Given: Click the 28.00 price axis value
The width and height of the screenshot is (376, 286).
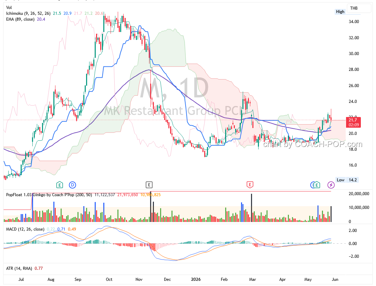Looking at the screenshot, I should [x=354, y=70].
